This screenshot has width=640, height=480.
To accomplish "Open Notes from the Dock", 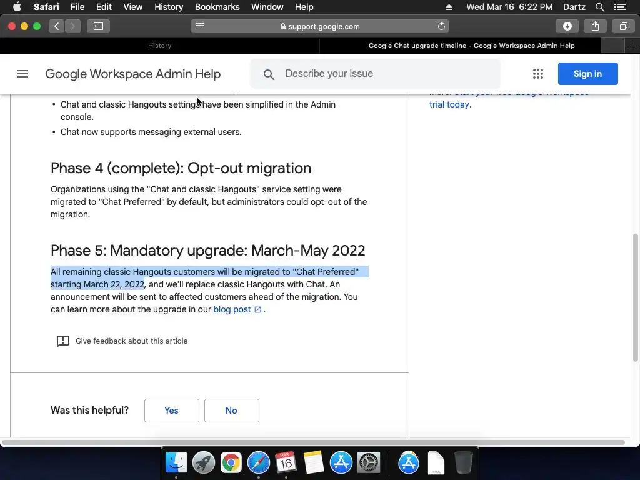I will [x=314, y=462].
